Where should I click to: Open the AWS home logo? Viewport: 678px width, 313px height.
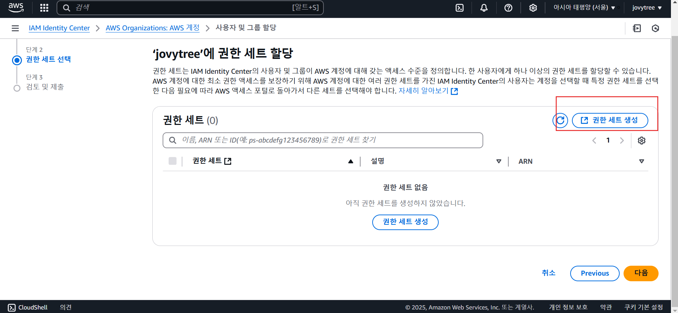(x=16, y=7)
